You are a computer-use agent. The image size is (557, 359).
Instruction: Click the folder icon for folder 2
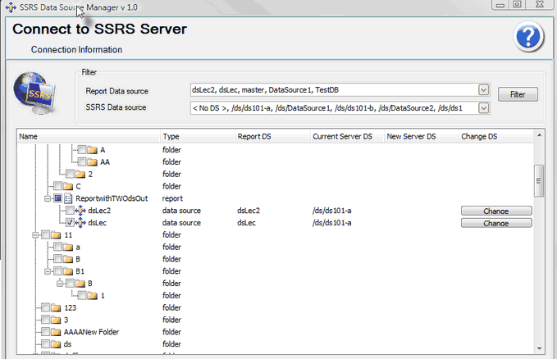tap(80, 174)
